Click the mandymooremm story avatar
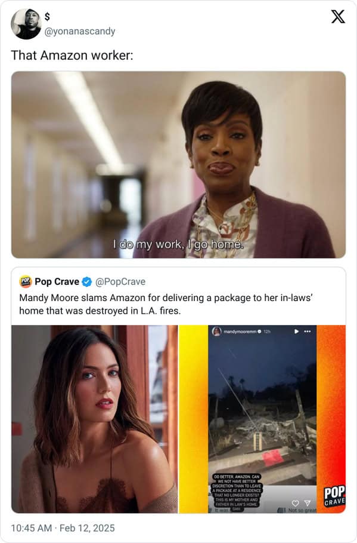Image resolution: width=357 pixels, height=543 pixels. click(217, 332)
